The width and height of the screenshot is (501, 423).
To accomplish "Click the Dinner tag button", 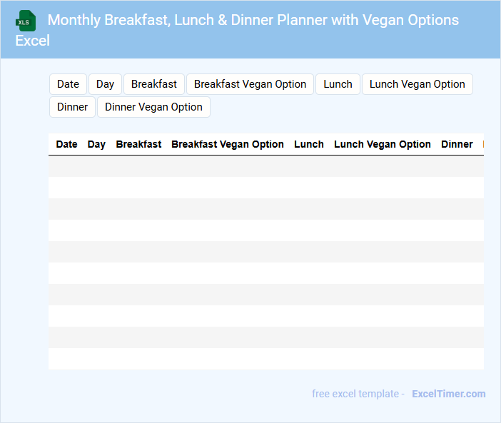I will (x=72, y=107).
